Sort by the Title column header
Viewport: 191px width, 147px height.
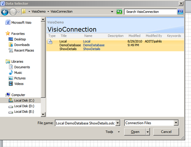click(63, 36)
